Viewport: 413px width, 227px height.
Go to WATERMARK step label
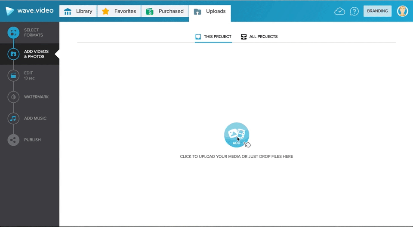click(x=36, y=97)
